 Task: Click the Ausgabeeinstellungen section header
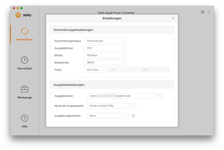point(69,85)
